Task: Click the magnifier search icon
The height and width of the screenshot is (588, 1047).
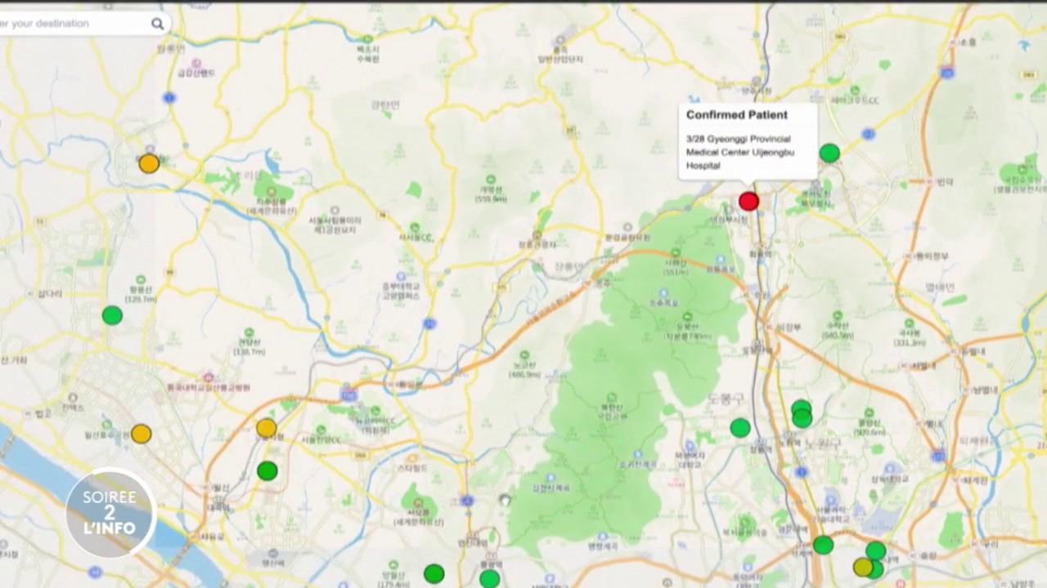Action: 157,24
